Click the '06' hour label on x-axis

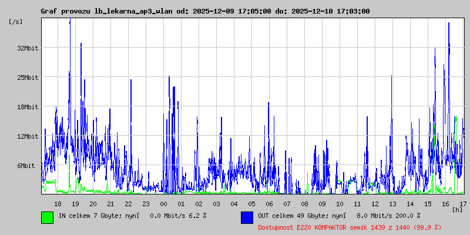[x=270, y=204]
